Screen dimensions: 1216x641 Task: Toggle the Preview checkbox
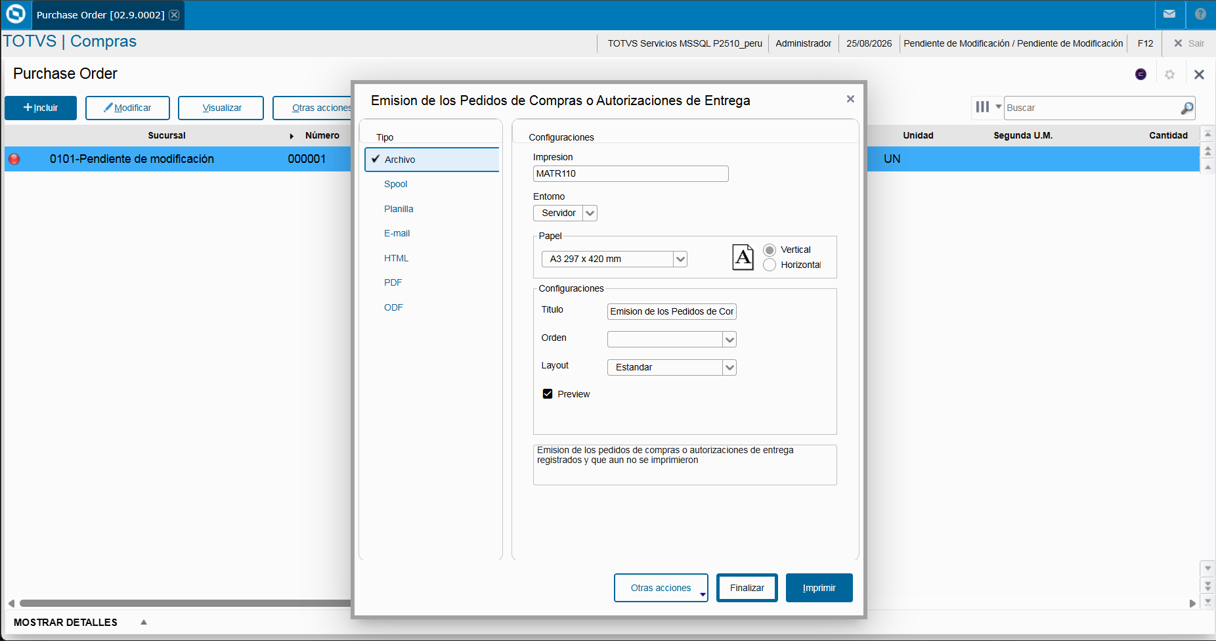coord(548,394)
